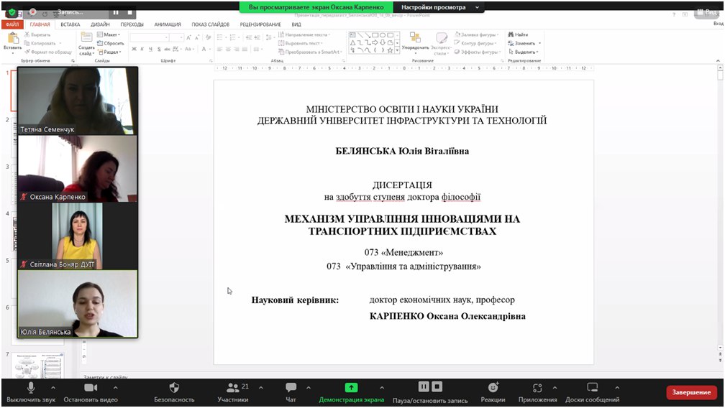The width and height of the screenshot is (725, 408).
Task: Expand Доски сообщений options arrow
Action: (x=617, y=388)
